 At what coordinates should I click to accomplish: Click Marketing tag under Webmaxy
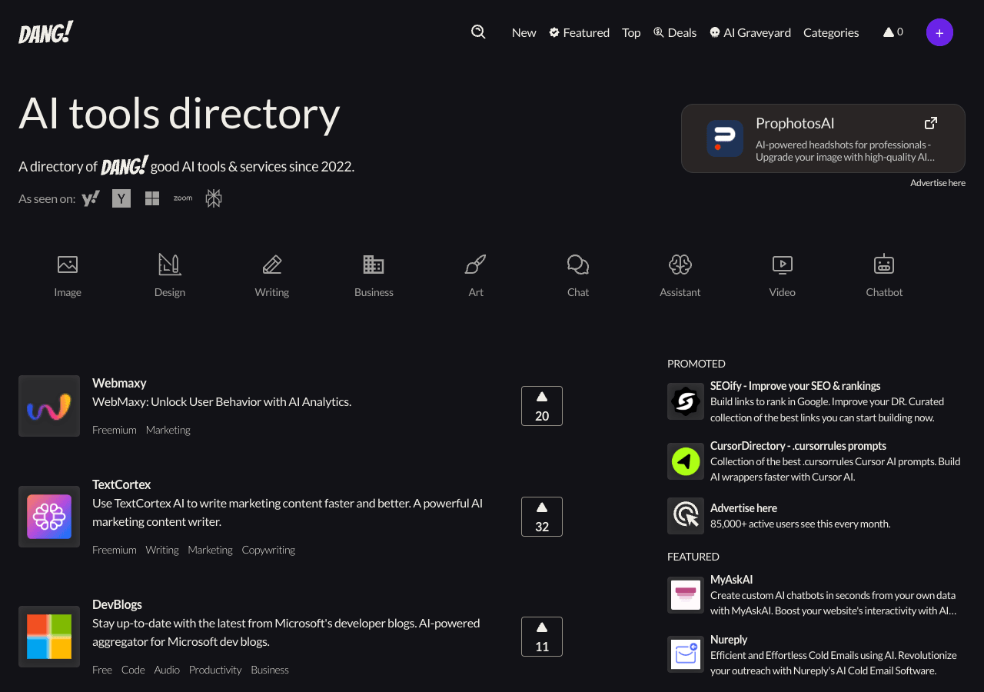pyautogui.click(x=168, y=430)
